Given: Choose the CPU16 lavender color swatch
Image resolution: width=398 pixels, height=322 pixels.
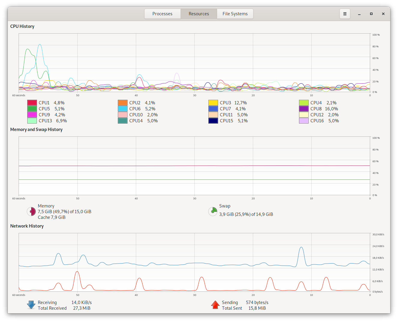Looking at the screenshot, I should pyautogui.click(x=304, y=121).
